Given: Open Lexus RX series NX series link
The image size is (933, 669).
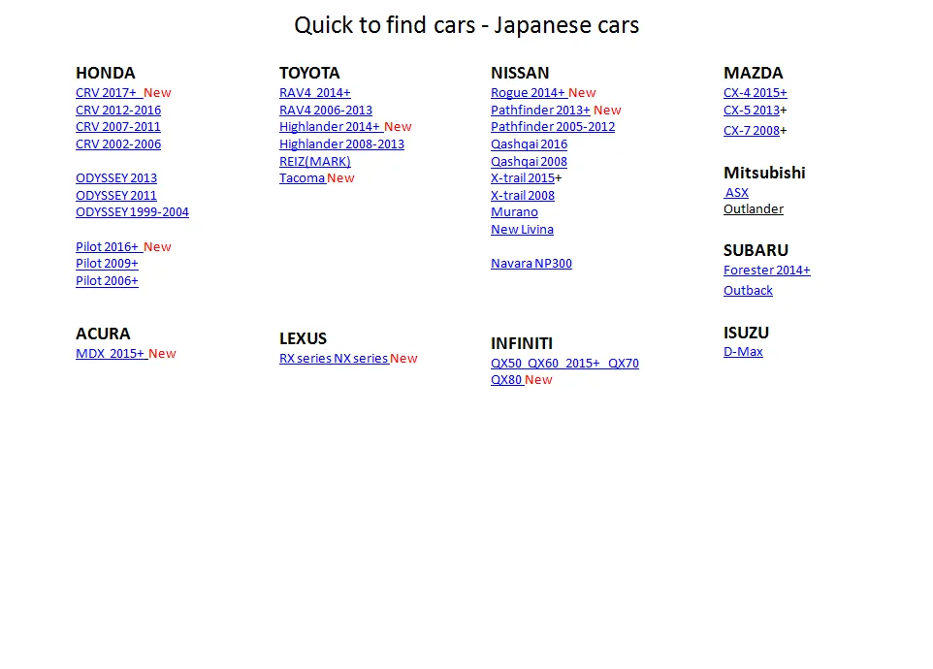Looking at the screenshot, I should point(334,359).
